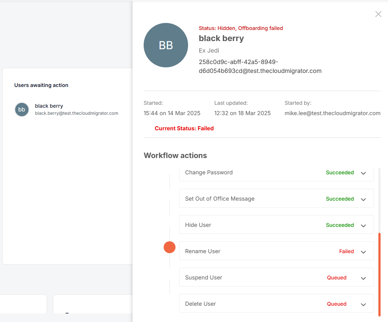Click the orange failed step marker
Viewport: 388px width, 322px height.
170,247
